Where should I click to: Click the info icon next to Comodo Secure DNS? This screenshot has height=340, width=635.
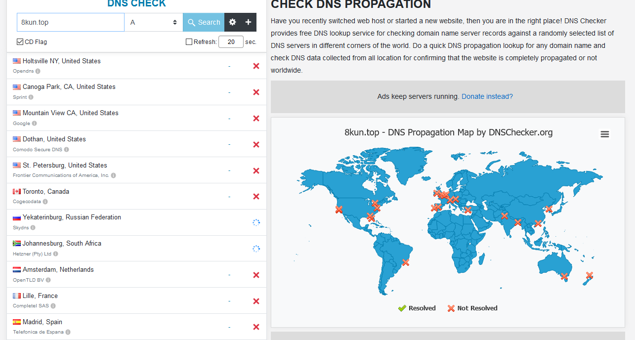tap(67, 149)
